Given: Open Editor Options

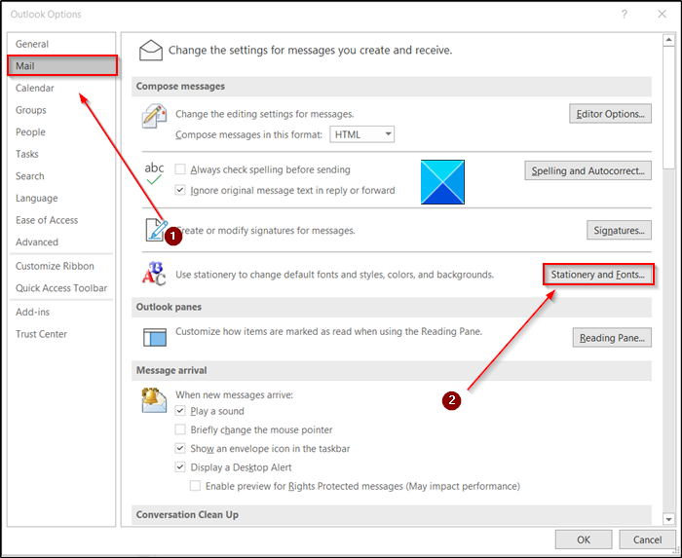Looking at the screenshot, I should (610, 114).
